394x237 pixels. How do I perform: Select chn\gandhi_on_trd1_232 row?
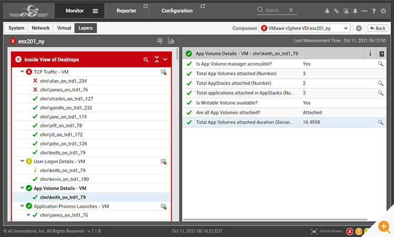pos(91,108)
